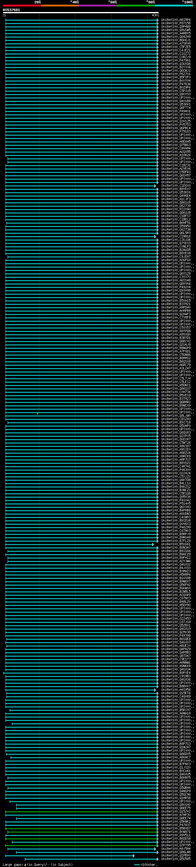Viewport: 196px width, 867px height.
Task: Select hit label UniRef100_P05753
Action: pos(176,125)
